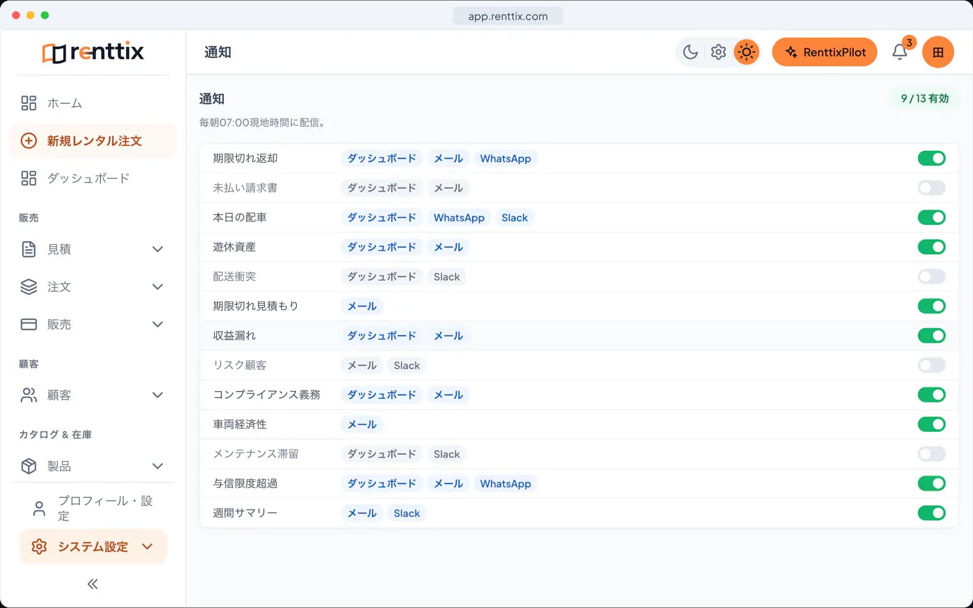This screenshot has height=608, width=973.
Task: Switch to dark mode moon icon
Action: click(x=690, y=52)
